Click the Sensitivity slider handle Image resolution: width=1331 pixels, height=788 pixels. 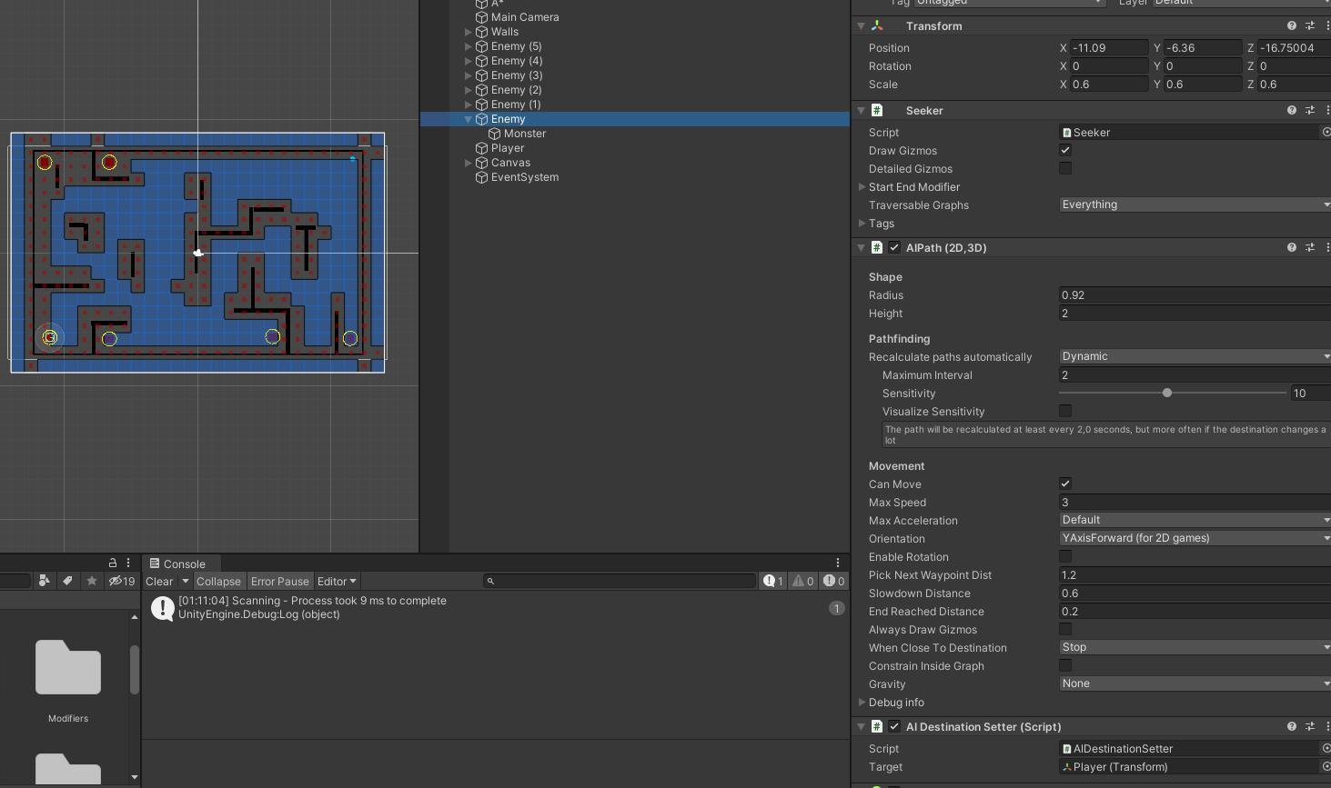[1167, 394]
